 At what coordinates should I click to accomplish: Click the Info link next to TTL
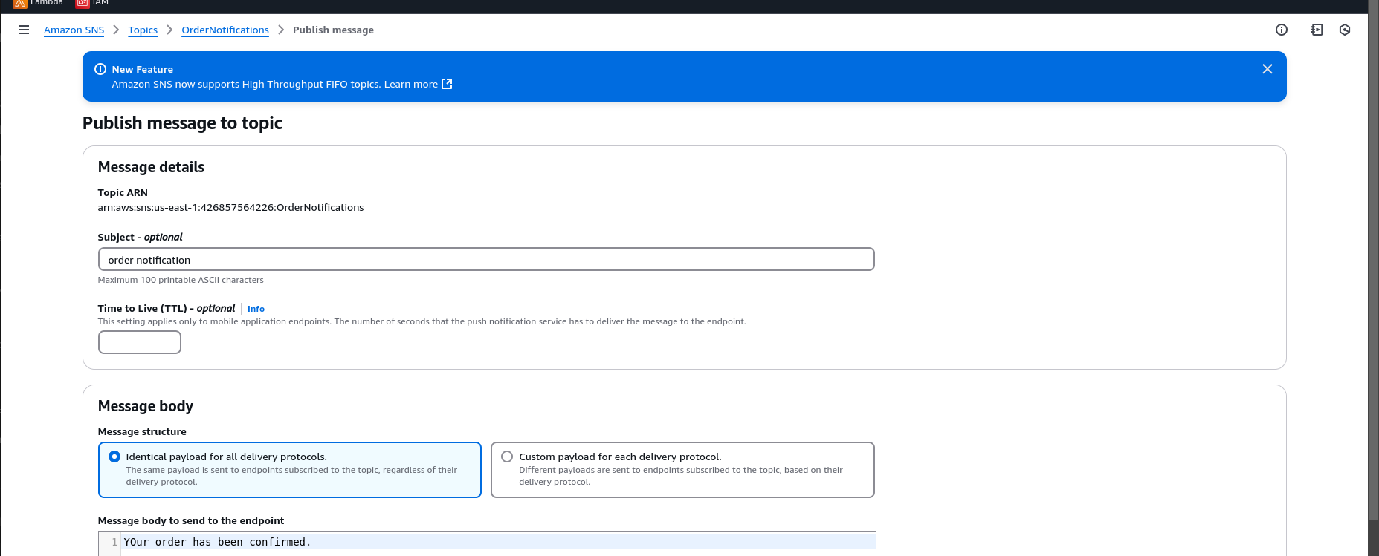[x=256, y=309]
